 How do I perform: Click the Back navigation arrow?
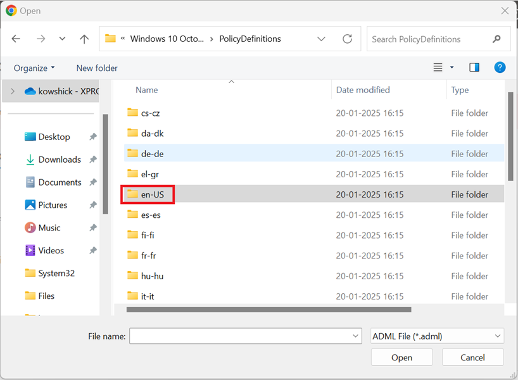[x=16, y=39]
